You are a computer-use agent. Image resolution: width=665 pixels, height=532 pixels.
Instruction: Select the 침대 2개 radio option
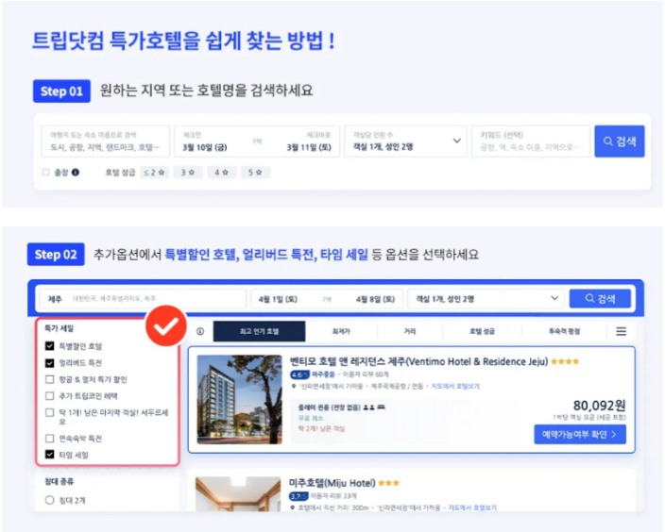50,500
